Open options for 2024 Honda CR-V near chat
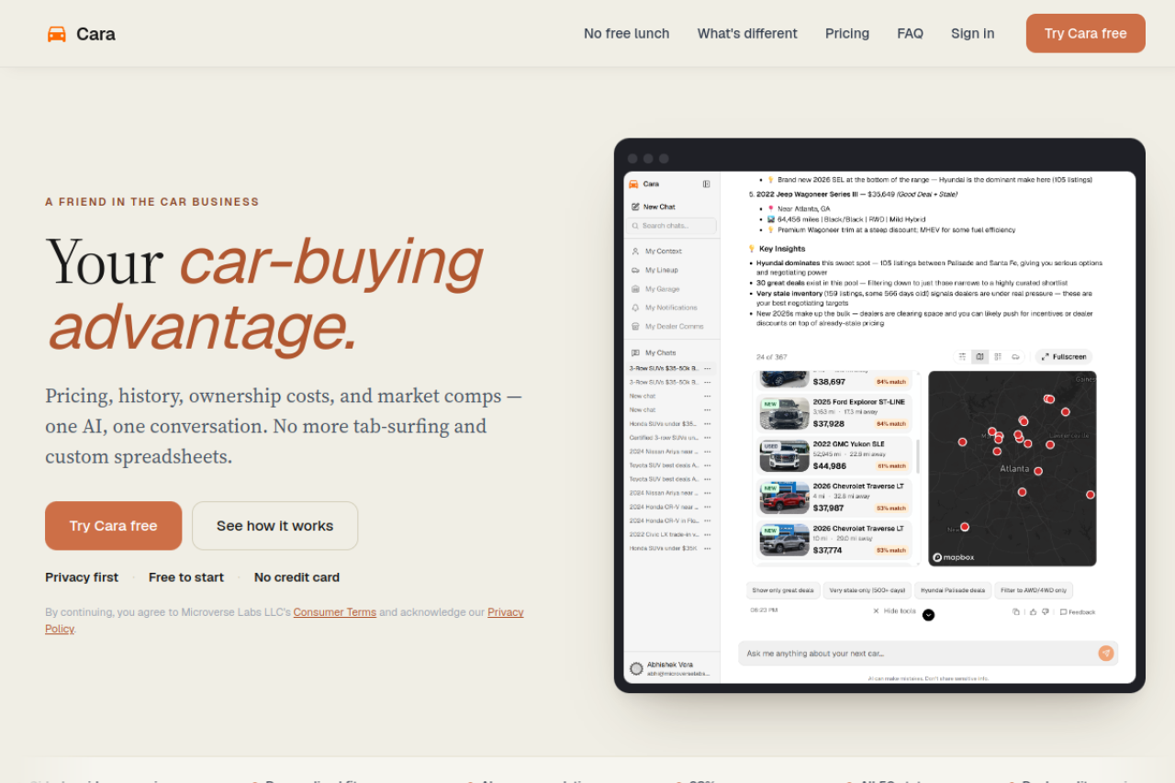Screen dimensions: 1175x783 (x=707, y=507)
